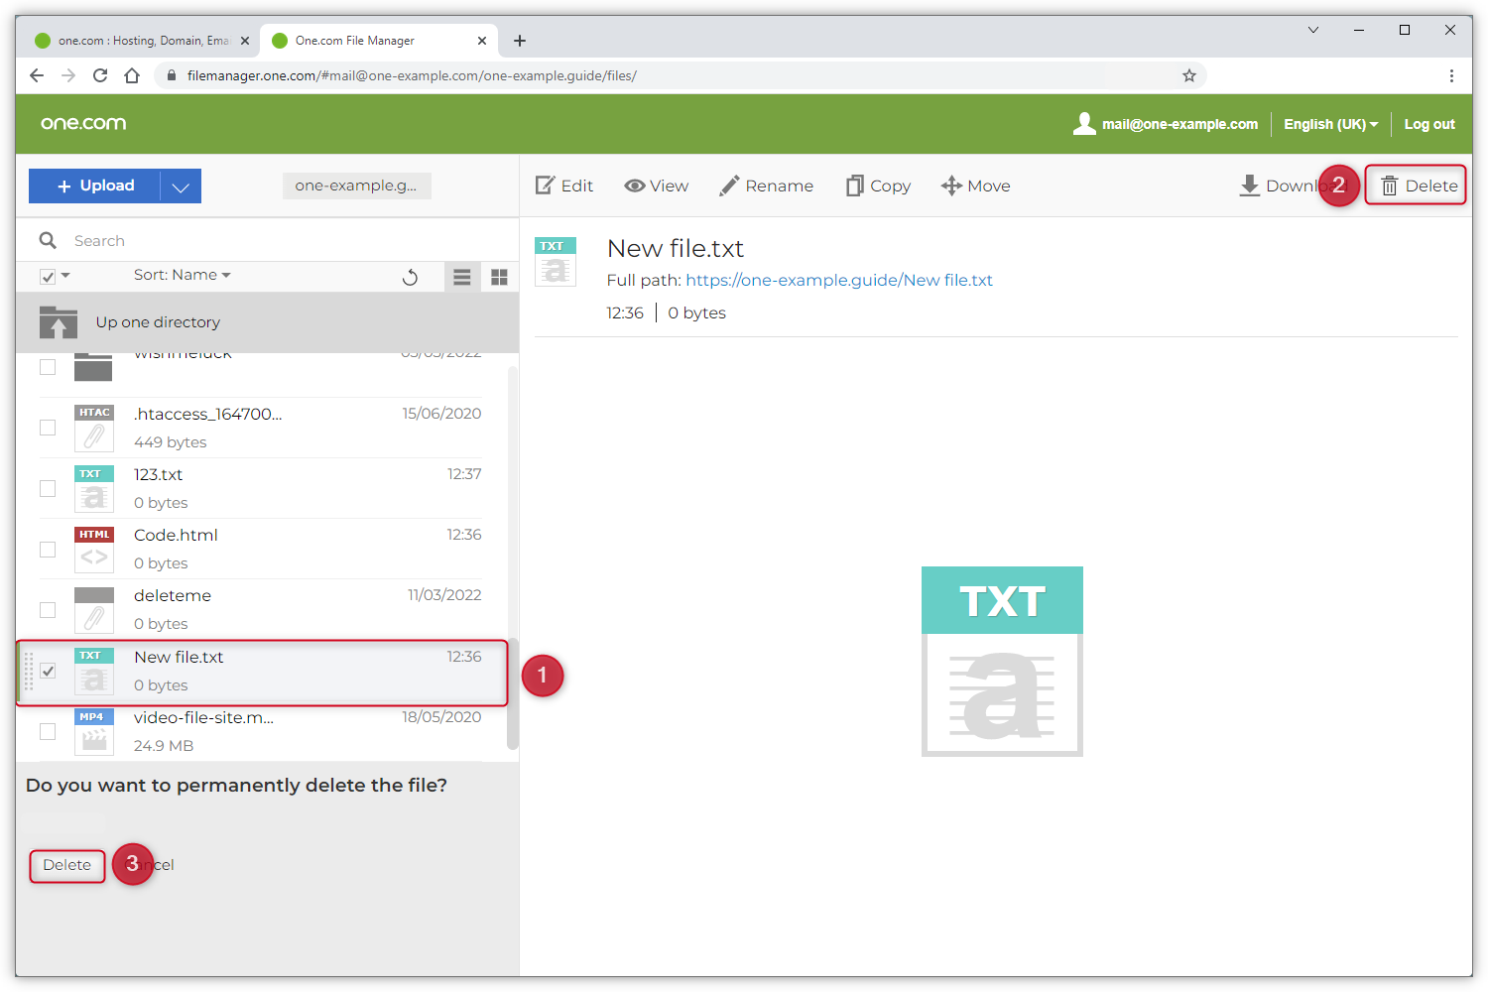Screen dimensions: 1488x992
Task: Click the Copy file icon
Action: [x=854, y=186]
